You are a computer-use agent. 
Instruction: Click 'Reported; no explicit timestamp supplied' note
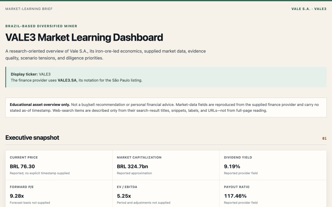coord(39,173)
